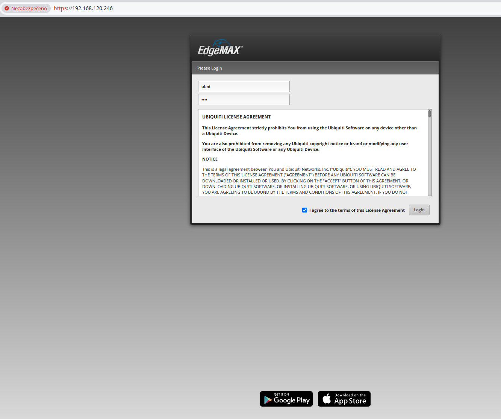The height and width of the screenshot is (419, 501).
Task: Open the Nezabezpečeno site security chip
Action: 26,8
